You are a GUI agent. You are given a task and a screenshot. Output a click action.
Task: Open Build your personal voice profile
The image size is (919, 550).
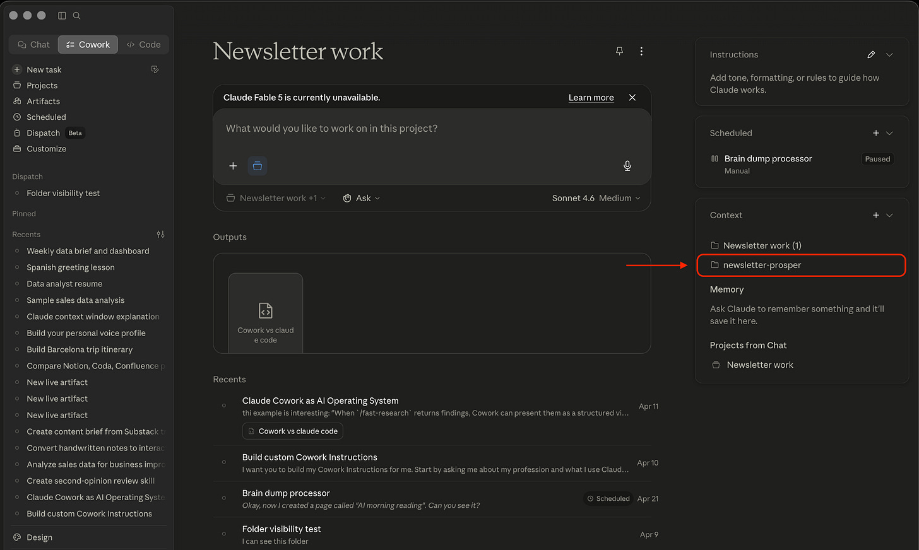pyautogui.click(x=86, y=333)
